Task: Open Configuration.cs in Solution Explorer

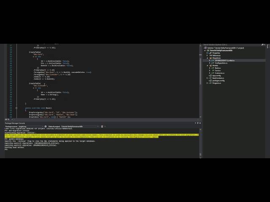Action: click(221, 63)
